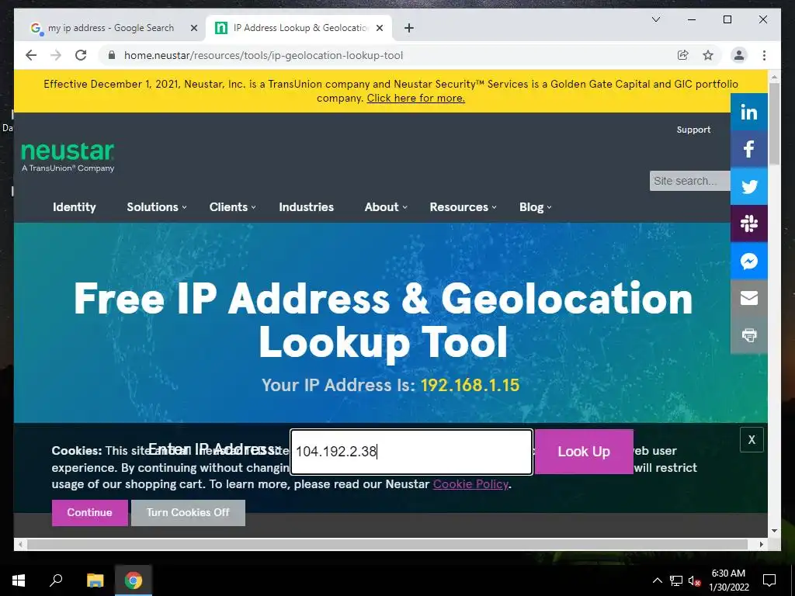Click scrollbar up arrow

pyautogui.click(x=774, y=77)
